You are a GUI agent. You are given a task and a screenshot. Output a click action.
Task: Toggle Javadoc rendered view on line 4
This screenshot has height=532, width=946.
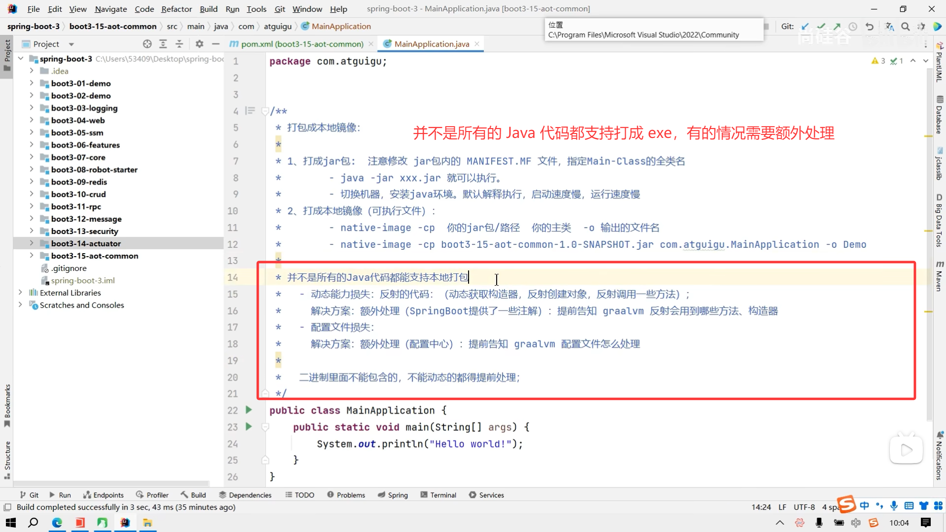point(250,111)
